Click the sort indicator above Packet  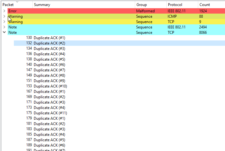pos(17,2)
